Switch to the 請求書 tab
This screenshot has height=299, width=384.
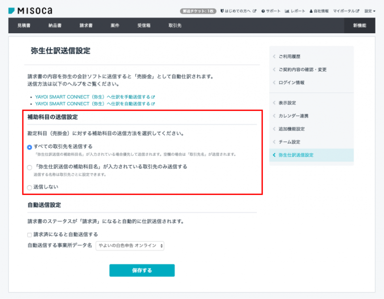[x=87, y=26]
